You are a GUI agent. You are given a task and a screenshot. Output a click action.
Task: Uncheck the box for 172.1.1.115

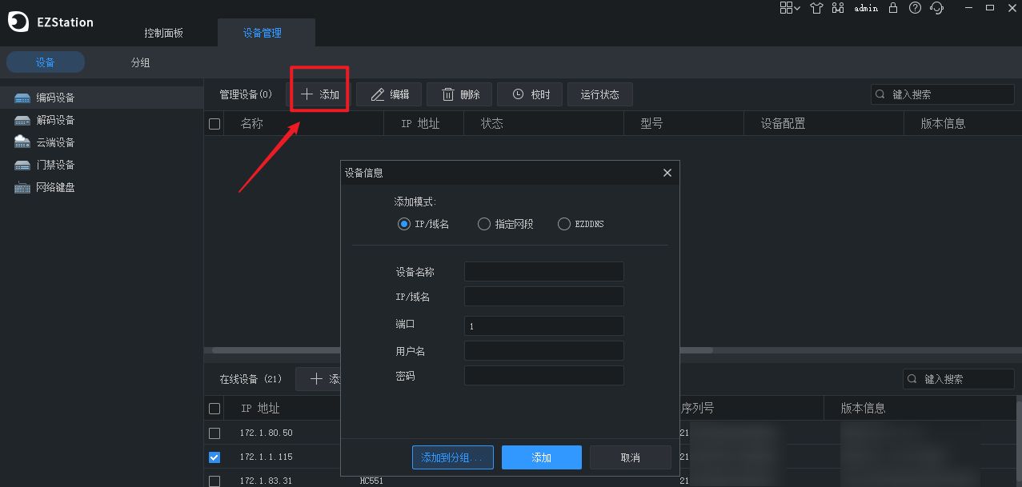point(214,457)
